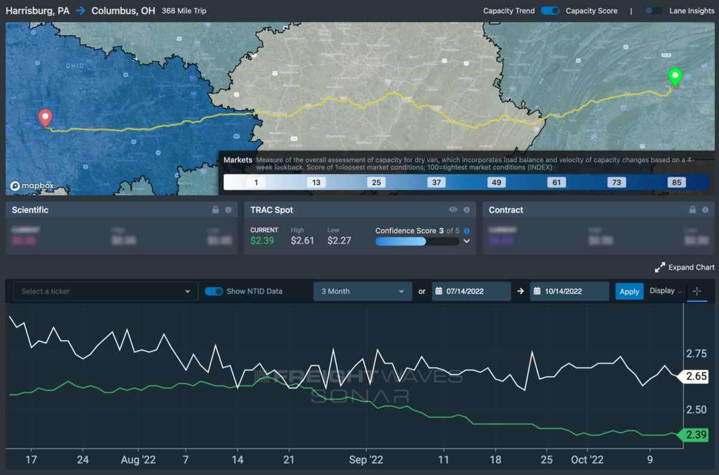Click the green Harrisburg origin map pin
Screen dimensions: 719x475
(675, 77)
